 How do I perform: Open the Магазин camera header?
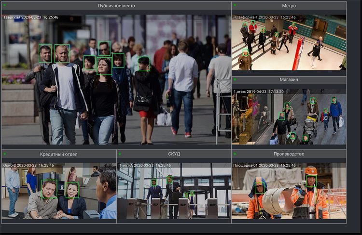click(x=289, y=79)
